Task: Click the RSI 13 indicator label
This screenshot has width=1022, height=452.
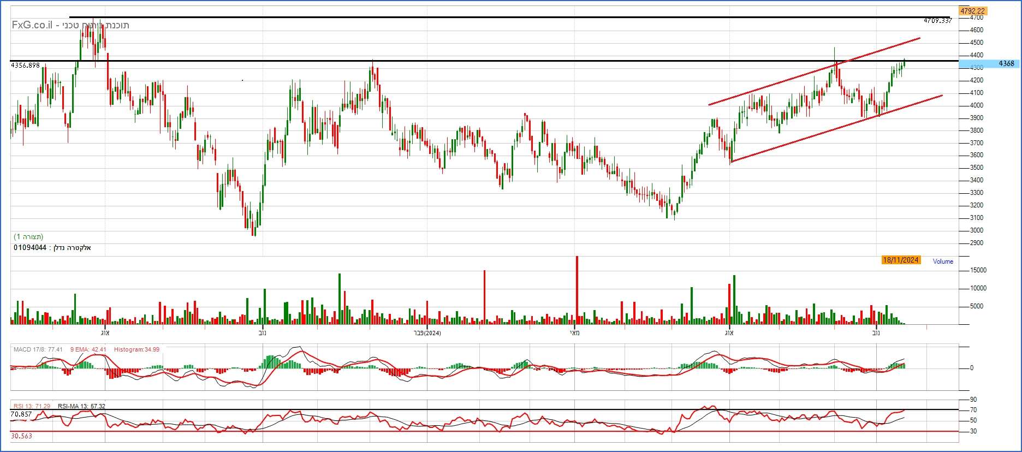Action: 32,406
